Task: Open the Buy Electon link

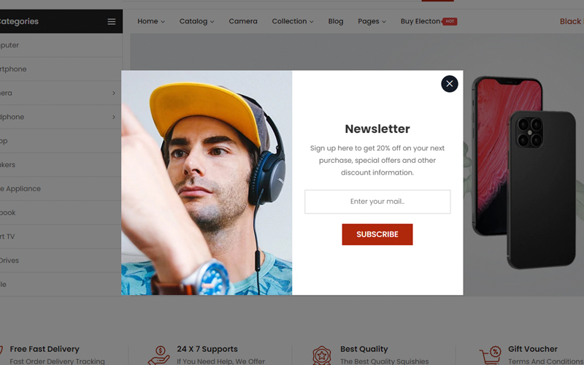Action: 420,22
